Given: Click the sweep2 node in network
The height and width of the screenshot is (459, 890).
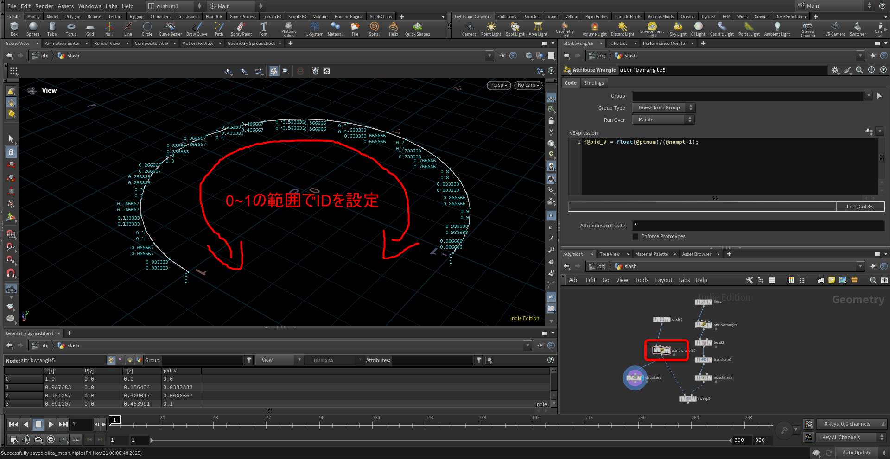Looking at the screenshot, I should click(x=688, y=399).
